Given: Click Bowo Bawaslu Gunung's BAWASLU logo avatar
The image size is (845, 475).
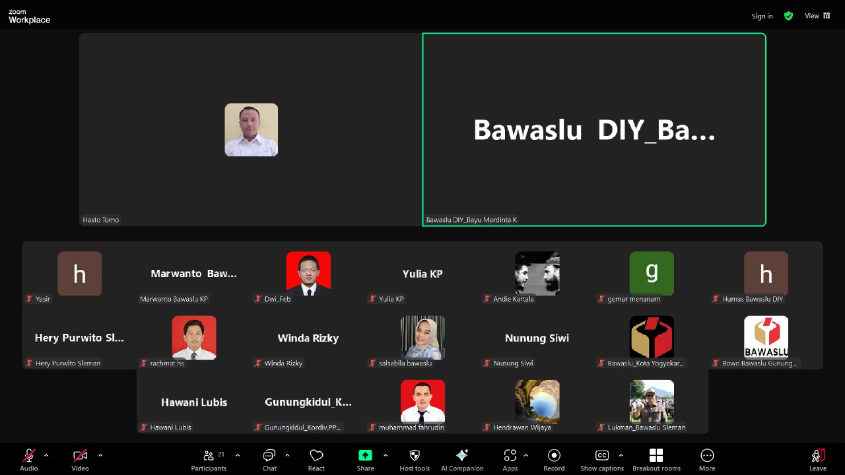Looking at the screenshot, I should [766, 338].
